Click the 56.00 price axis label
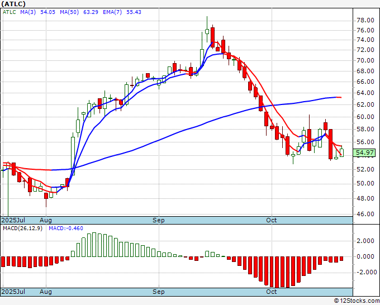 (x=365, y=142)
